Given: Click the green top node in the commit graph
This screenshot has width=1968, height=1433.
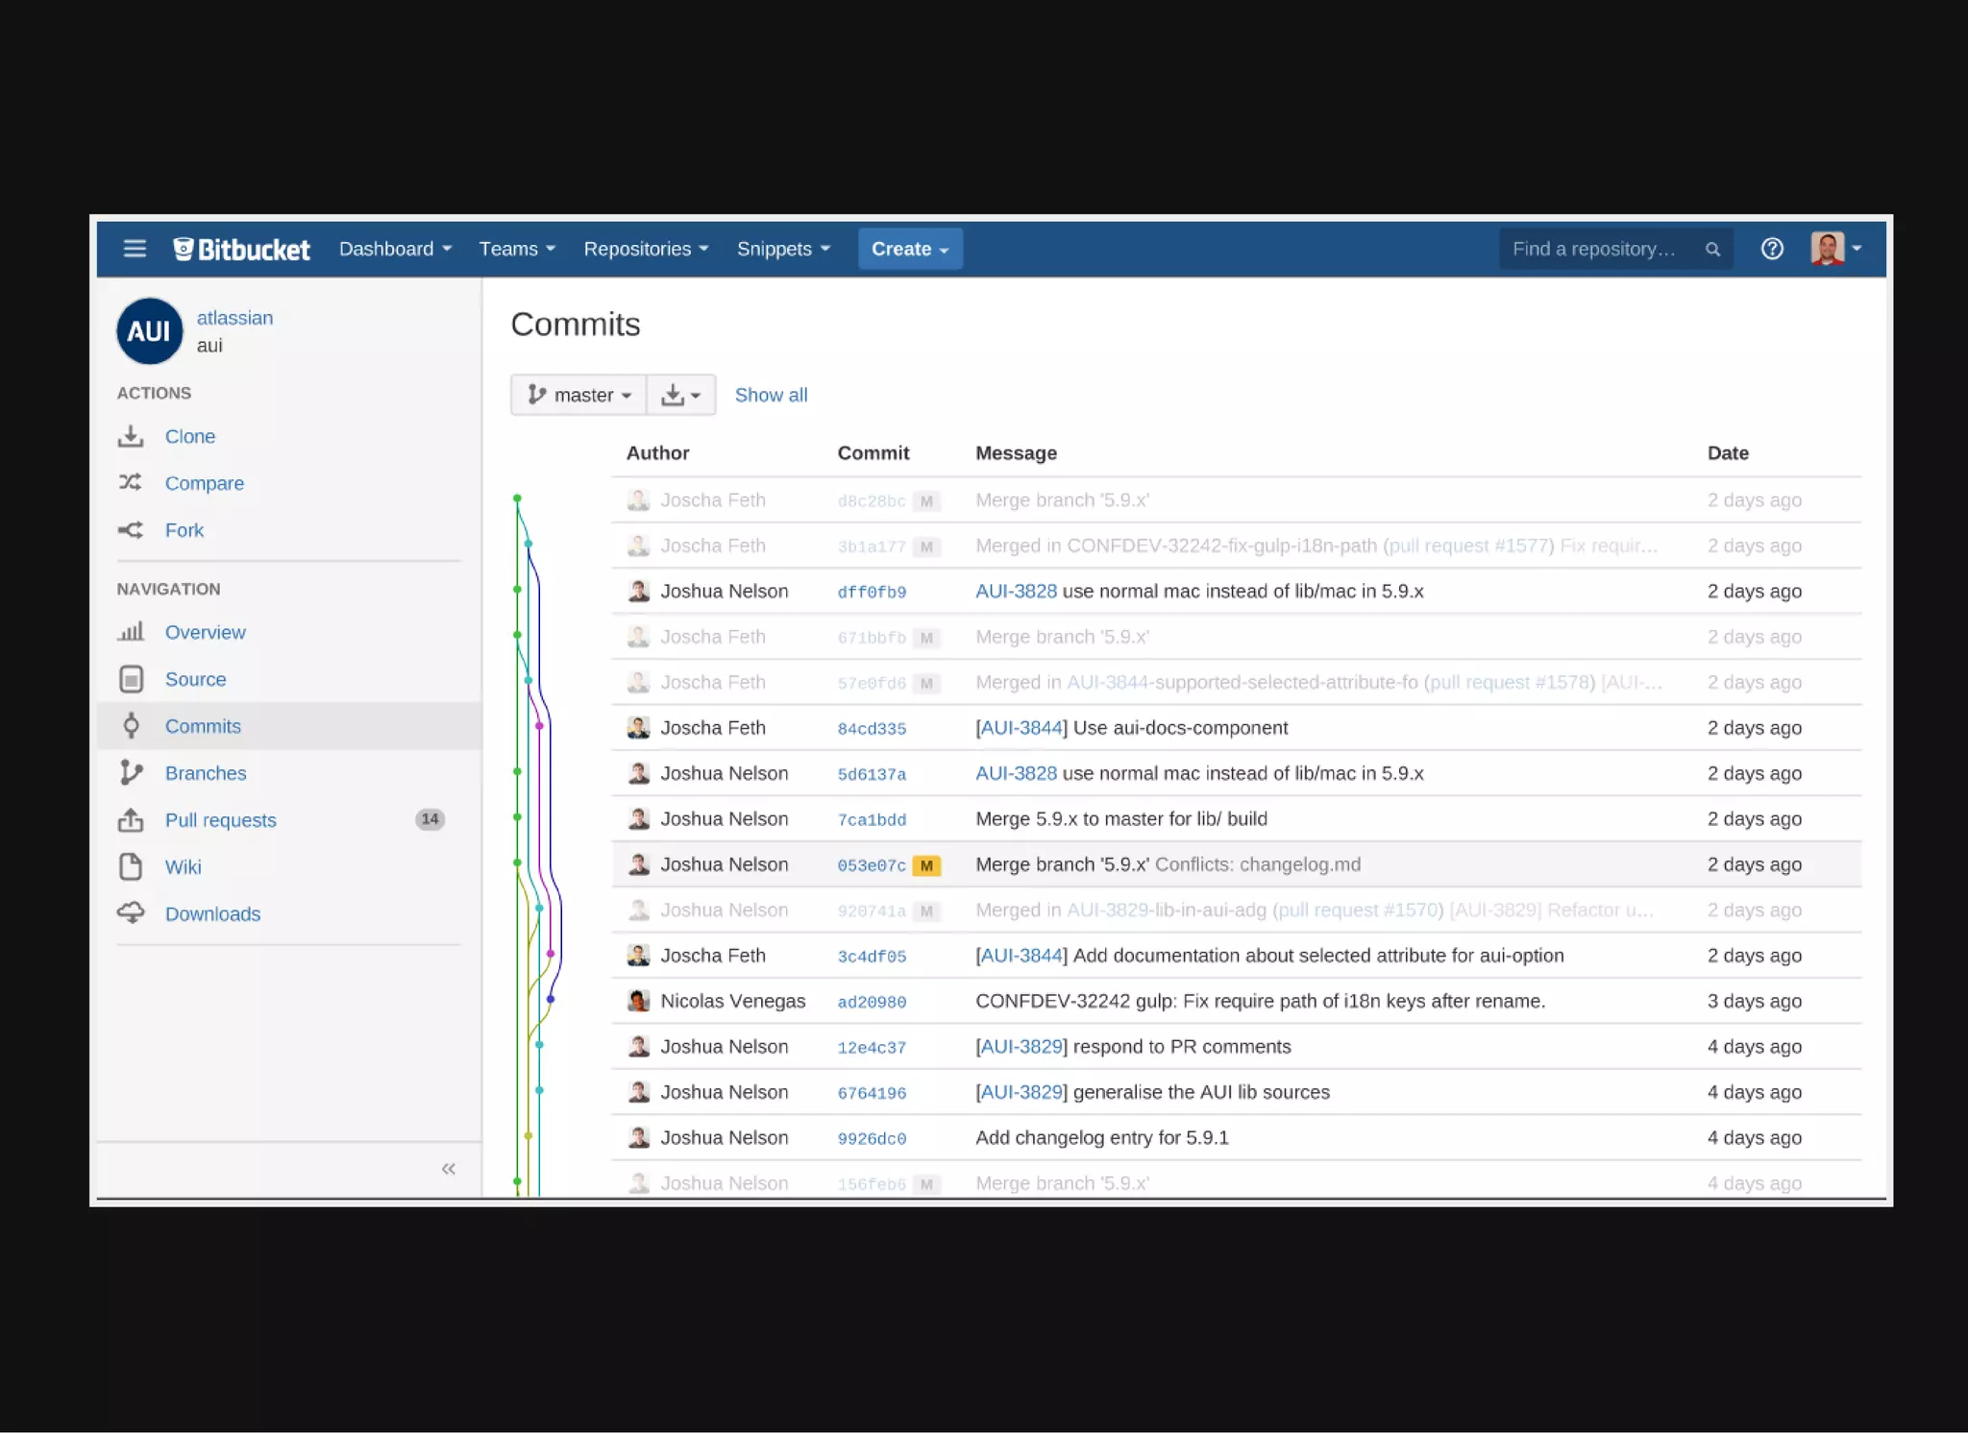Looking at the screenshot, I should click(517, 498).
